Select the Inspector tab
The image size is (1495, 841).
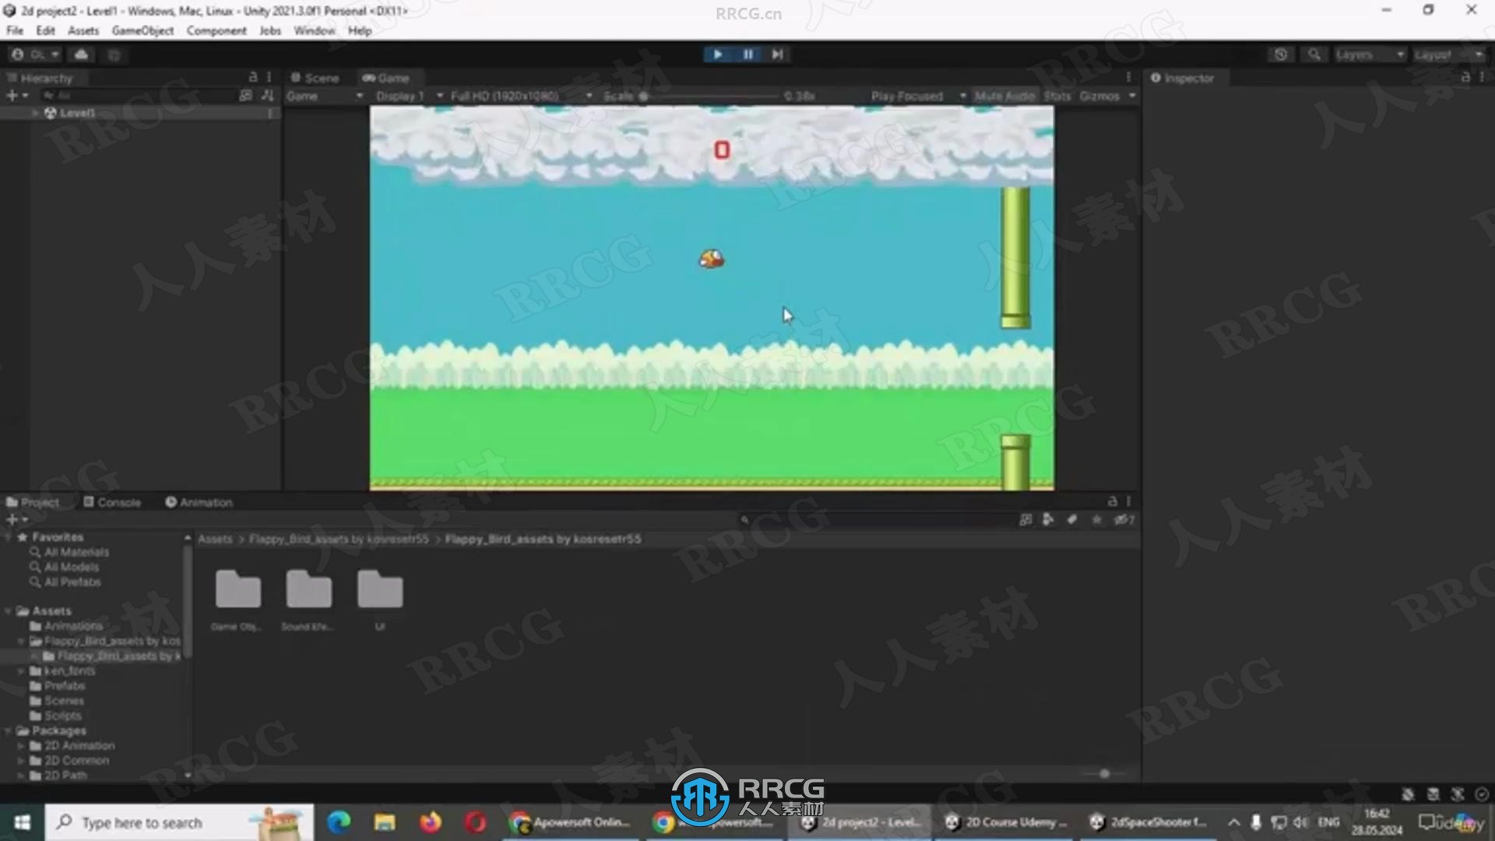coord(1182,78)
